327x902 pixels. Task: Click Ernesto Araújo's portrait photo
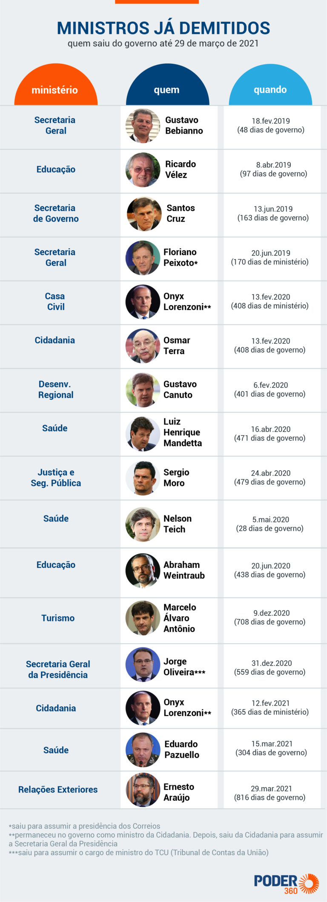[x=143, y=790]
